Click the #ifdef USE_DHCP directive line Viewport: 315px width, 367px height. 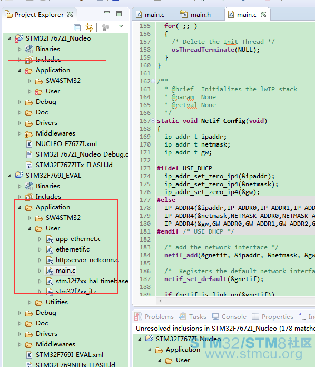point(184,168)
